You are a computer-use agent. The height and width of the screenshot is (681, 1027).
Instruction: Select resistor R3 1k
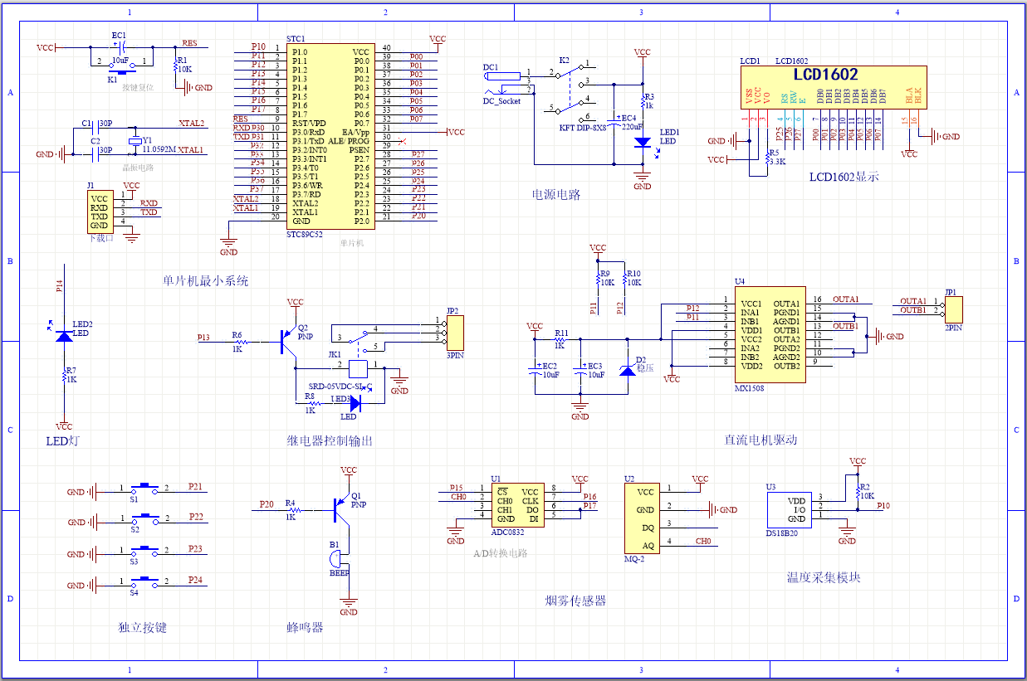[x=643, y=101]
